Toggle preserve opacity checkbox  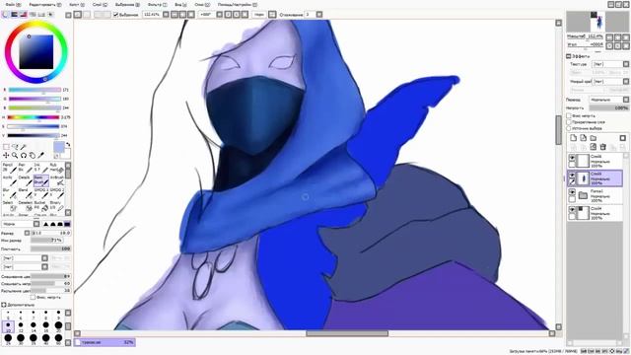coord(569,116)
